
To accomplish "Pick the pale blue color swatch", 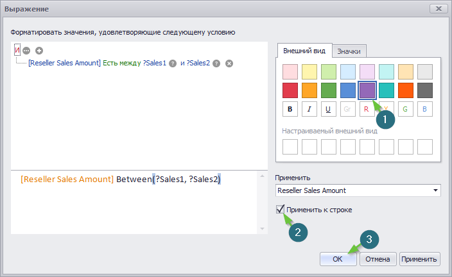I will [347, 72].
